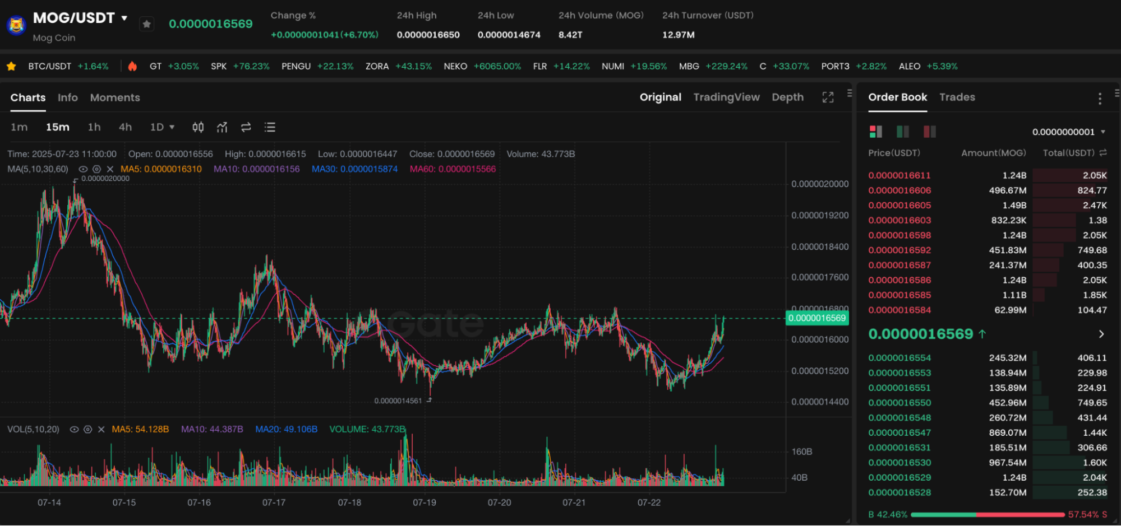Open the MOG/USDT pair selector dropdown
The height and width of the screenshot is (526, 1121).
pos(124,18)
